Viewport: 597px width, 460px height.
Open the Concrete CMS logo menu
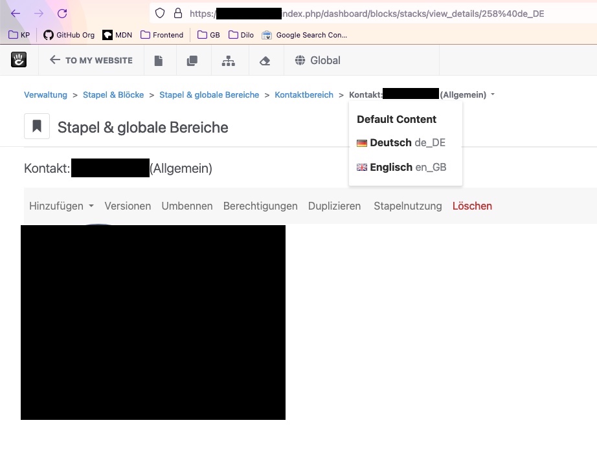click(x=19, y=60)
